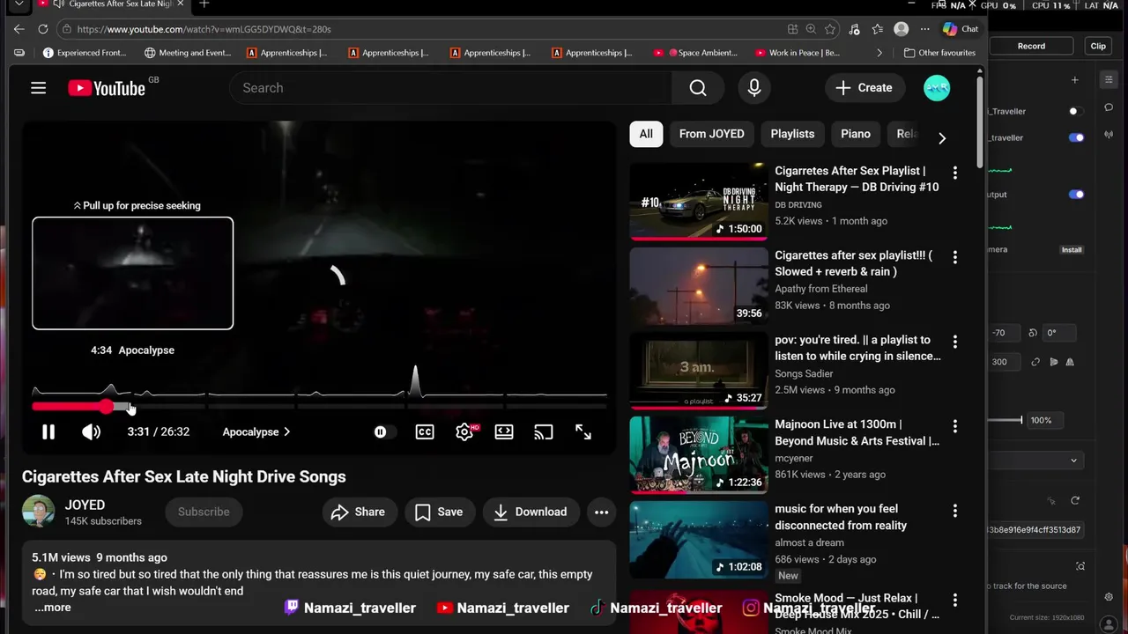Screen dimensions: 1128x634
Task: Subscribe to the JOYED channel
Action: click(x=204, y=512)
